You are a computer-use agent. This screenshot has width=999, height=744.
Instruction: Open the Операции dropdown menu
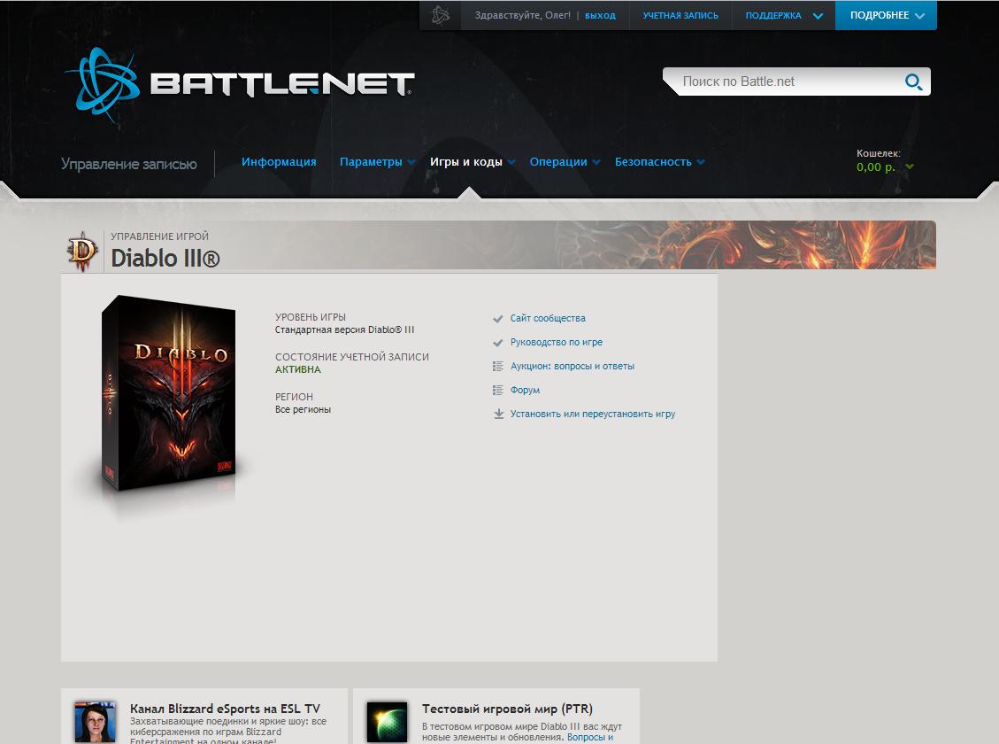point(565,162)
